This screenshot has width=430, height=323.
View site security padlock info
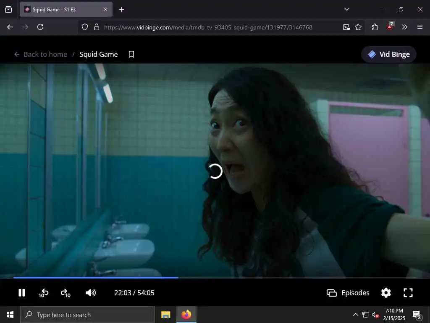point(96,27)
